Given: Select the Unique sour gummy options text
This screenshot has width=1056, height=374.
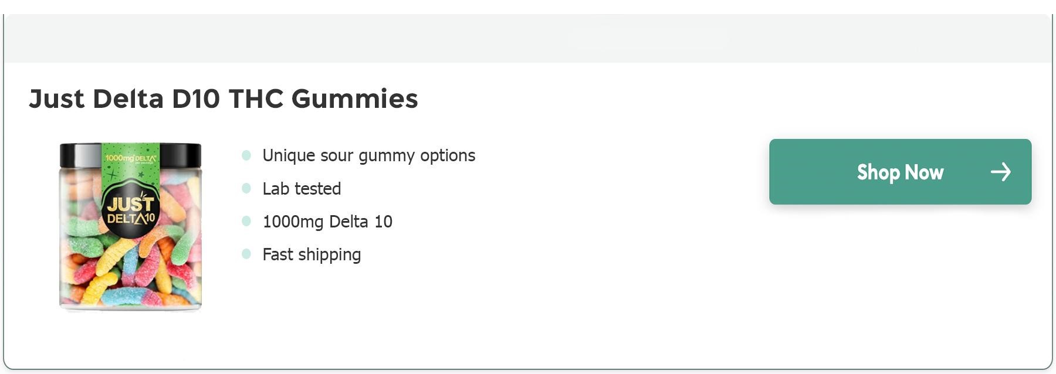Looking at the screenshot, I should tap(369, 155).
